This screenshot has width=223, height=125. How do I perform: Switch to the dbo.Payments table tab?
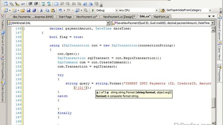tap(33, 17)
